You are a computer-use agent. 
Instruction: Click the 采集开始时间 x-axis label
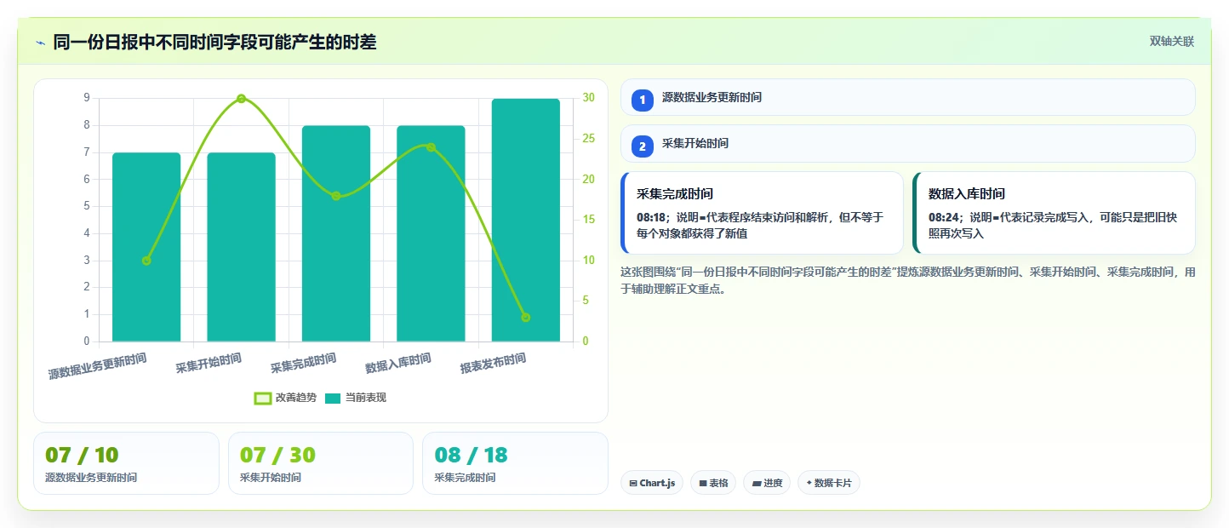pos(209,364)
